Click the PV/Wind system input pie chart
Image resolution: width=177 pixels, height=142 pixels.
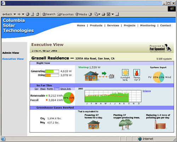(x=159, y=77)
